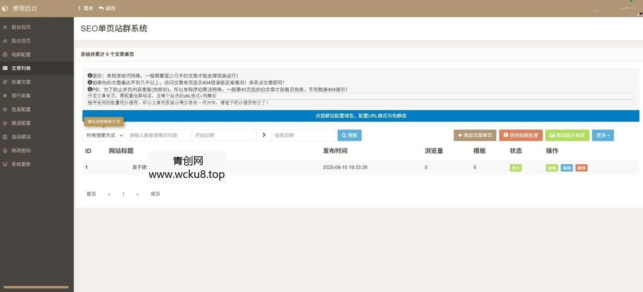
Task: Go to 尾页 pagination link
Action: point(155,194)
